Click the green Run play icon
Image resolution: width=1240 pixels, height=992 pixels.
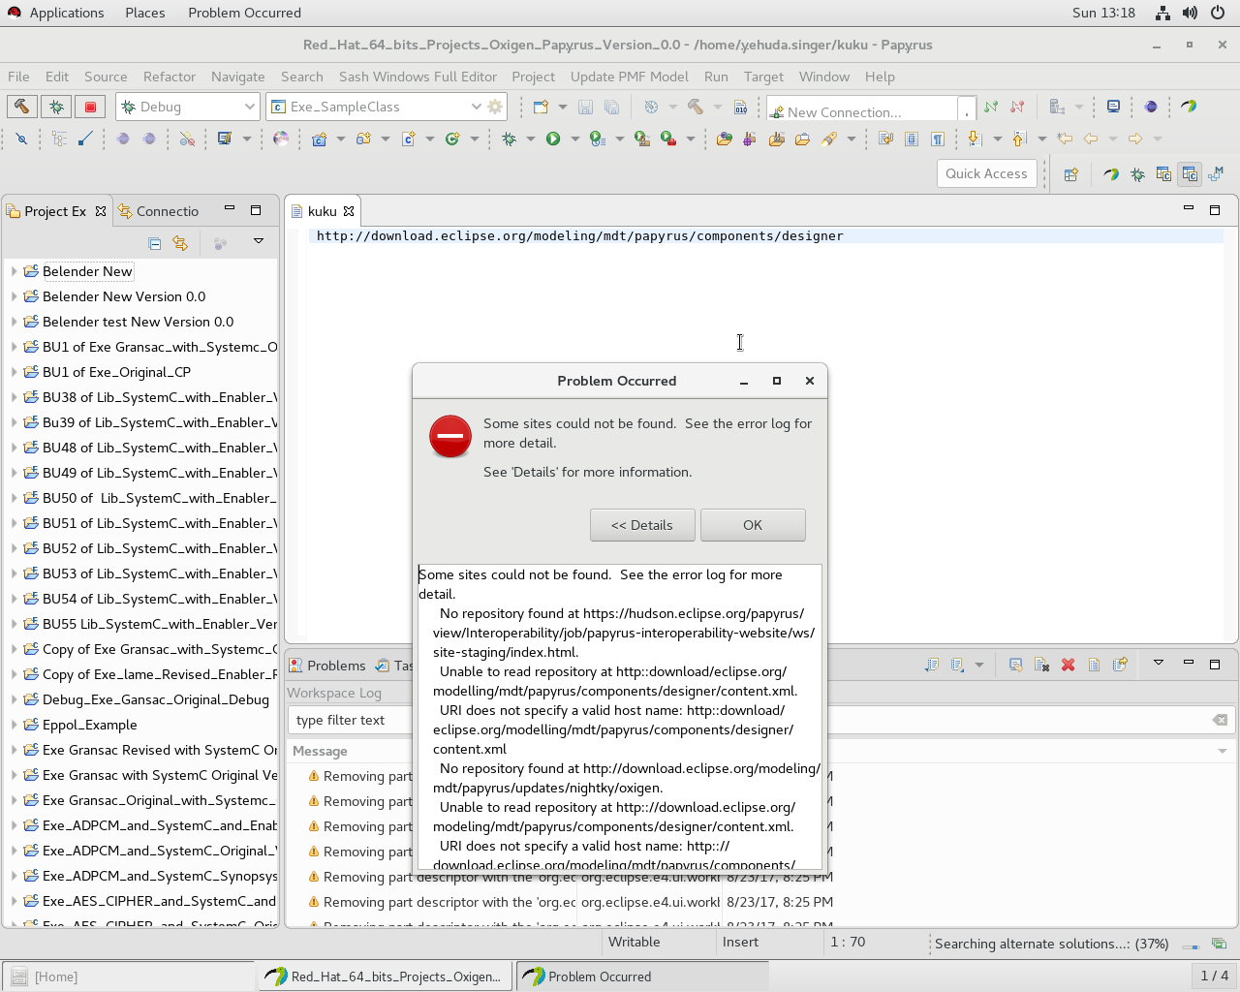pos(553,139)
